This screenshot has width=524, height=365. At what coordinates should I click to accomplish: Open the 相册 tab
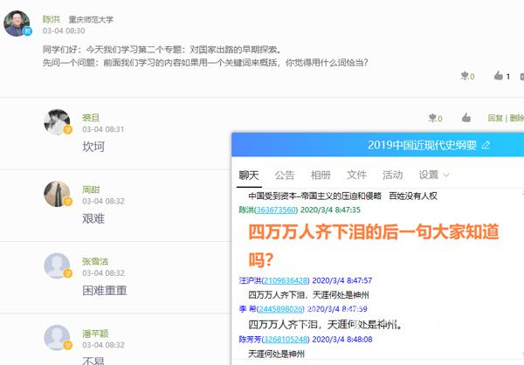[321, 175]
